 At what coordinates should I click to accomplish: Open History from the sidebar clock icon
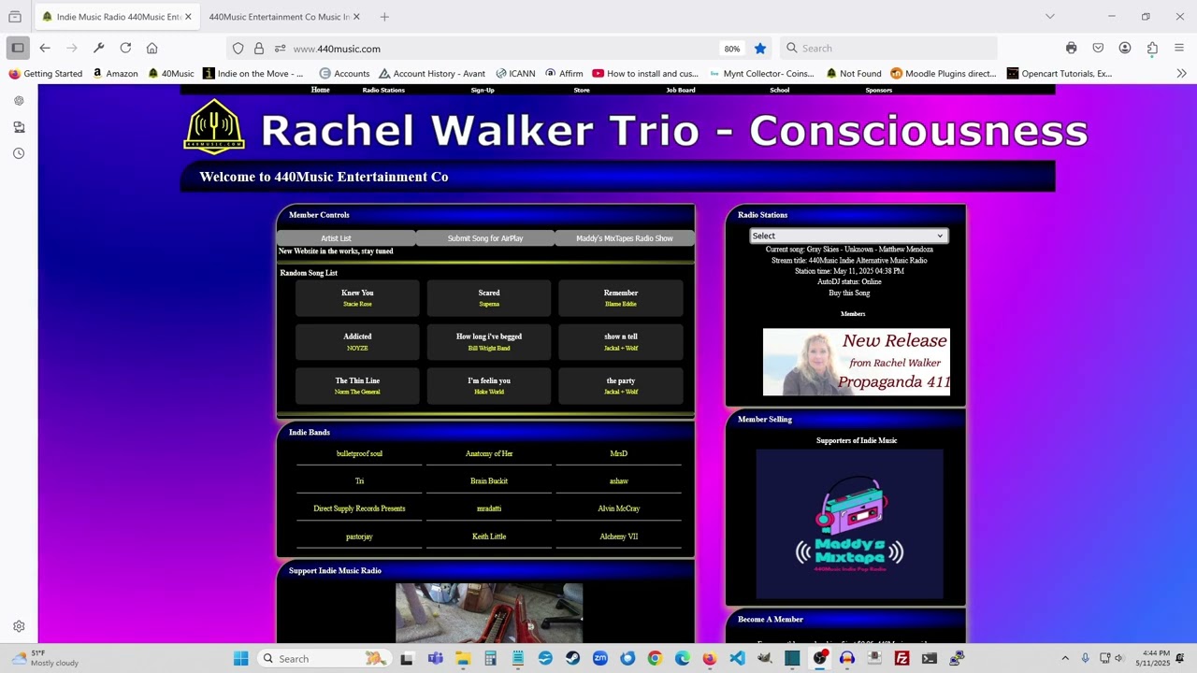(19, 153)
